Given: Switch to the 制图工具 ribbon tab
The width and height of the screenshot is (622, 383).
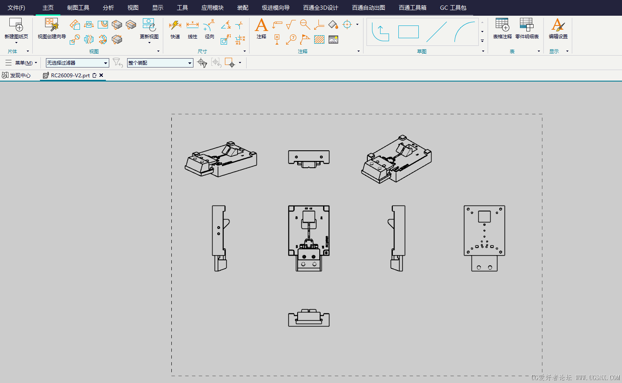Looking at the screenshot, I should [78, 8].
